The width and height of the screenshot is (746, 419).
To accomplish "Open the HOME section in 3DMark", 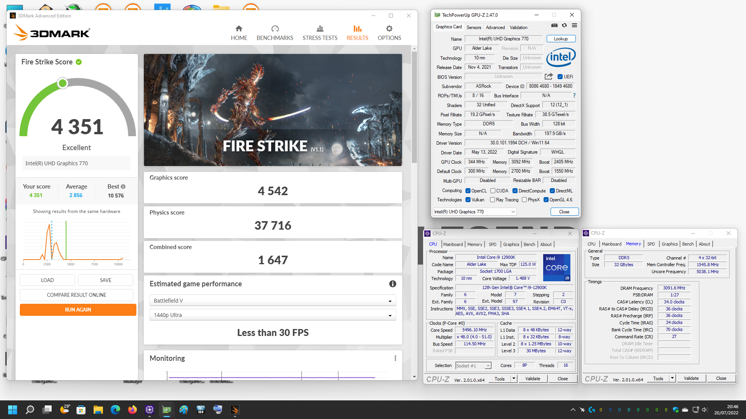I will (239, 33).
